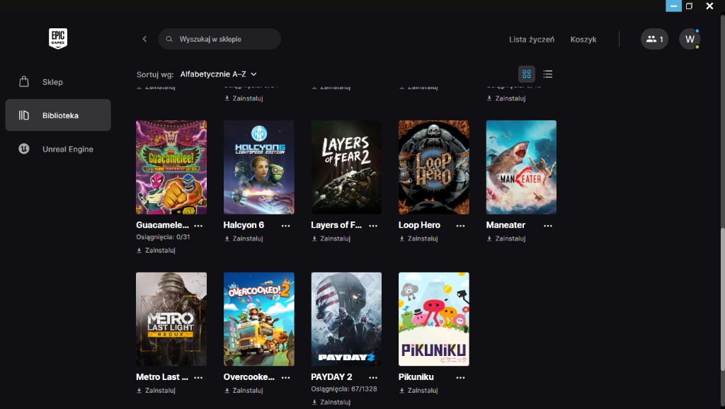
Task: Click Zainstaluj under Maneater
Action: [x=506, y=238]
